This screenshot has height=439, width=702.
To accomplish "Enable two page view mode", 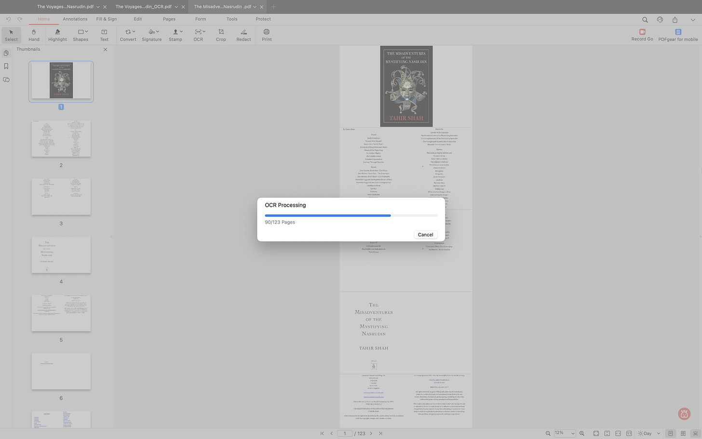I will point(683,433).
